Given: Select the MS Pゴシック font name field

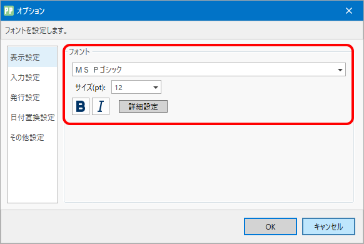Looking at the screenshot, I should click(209, 69).
